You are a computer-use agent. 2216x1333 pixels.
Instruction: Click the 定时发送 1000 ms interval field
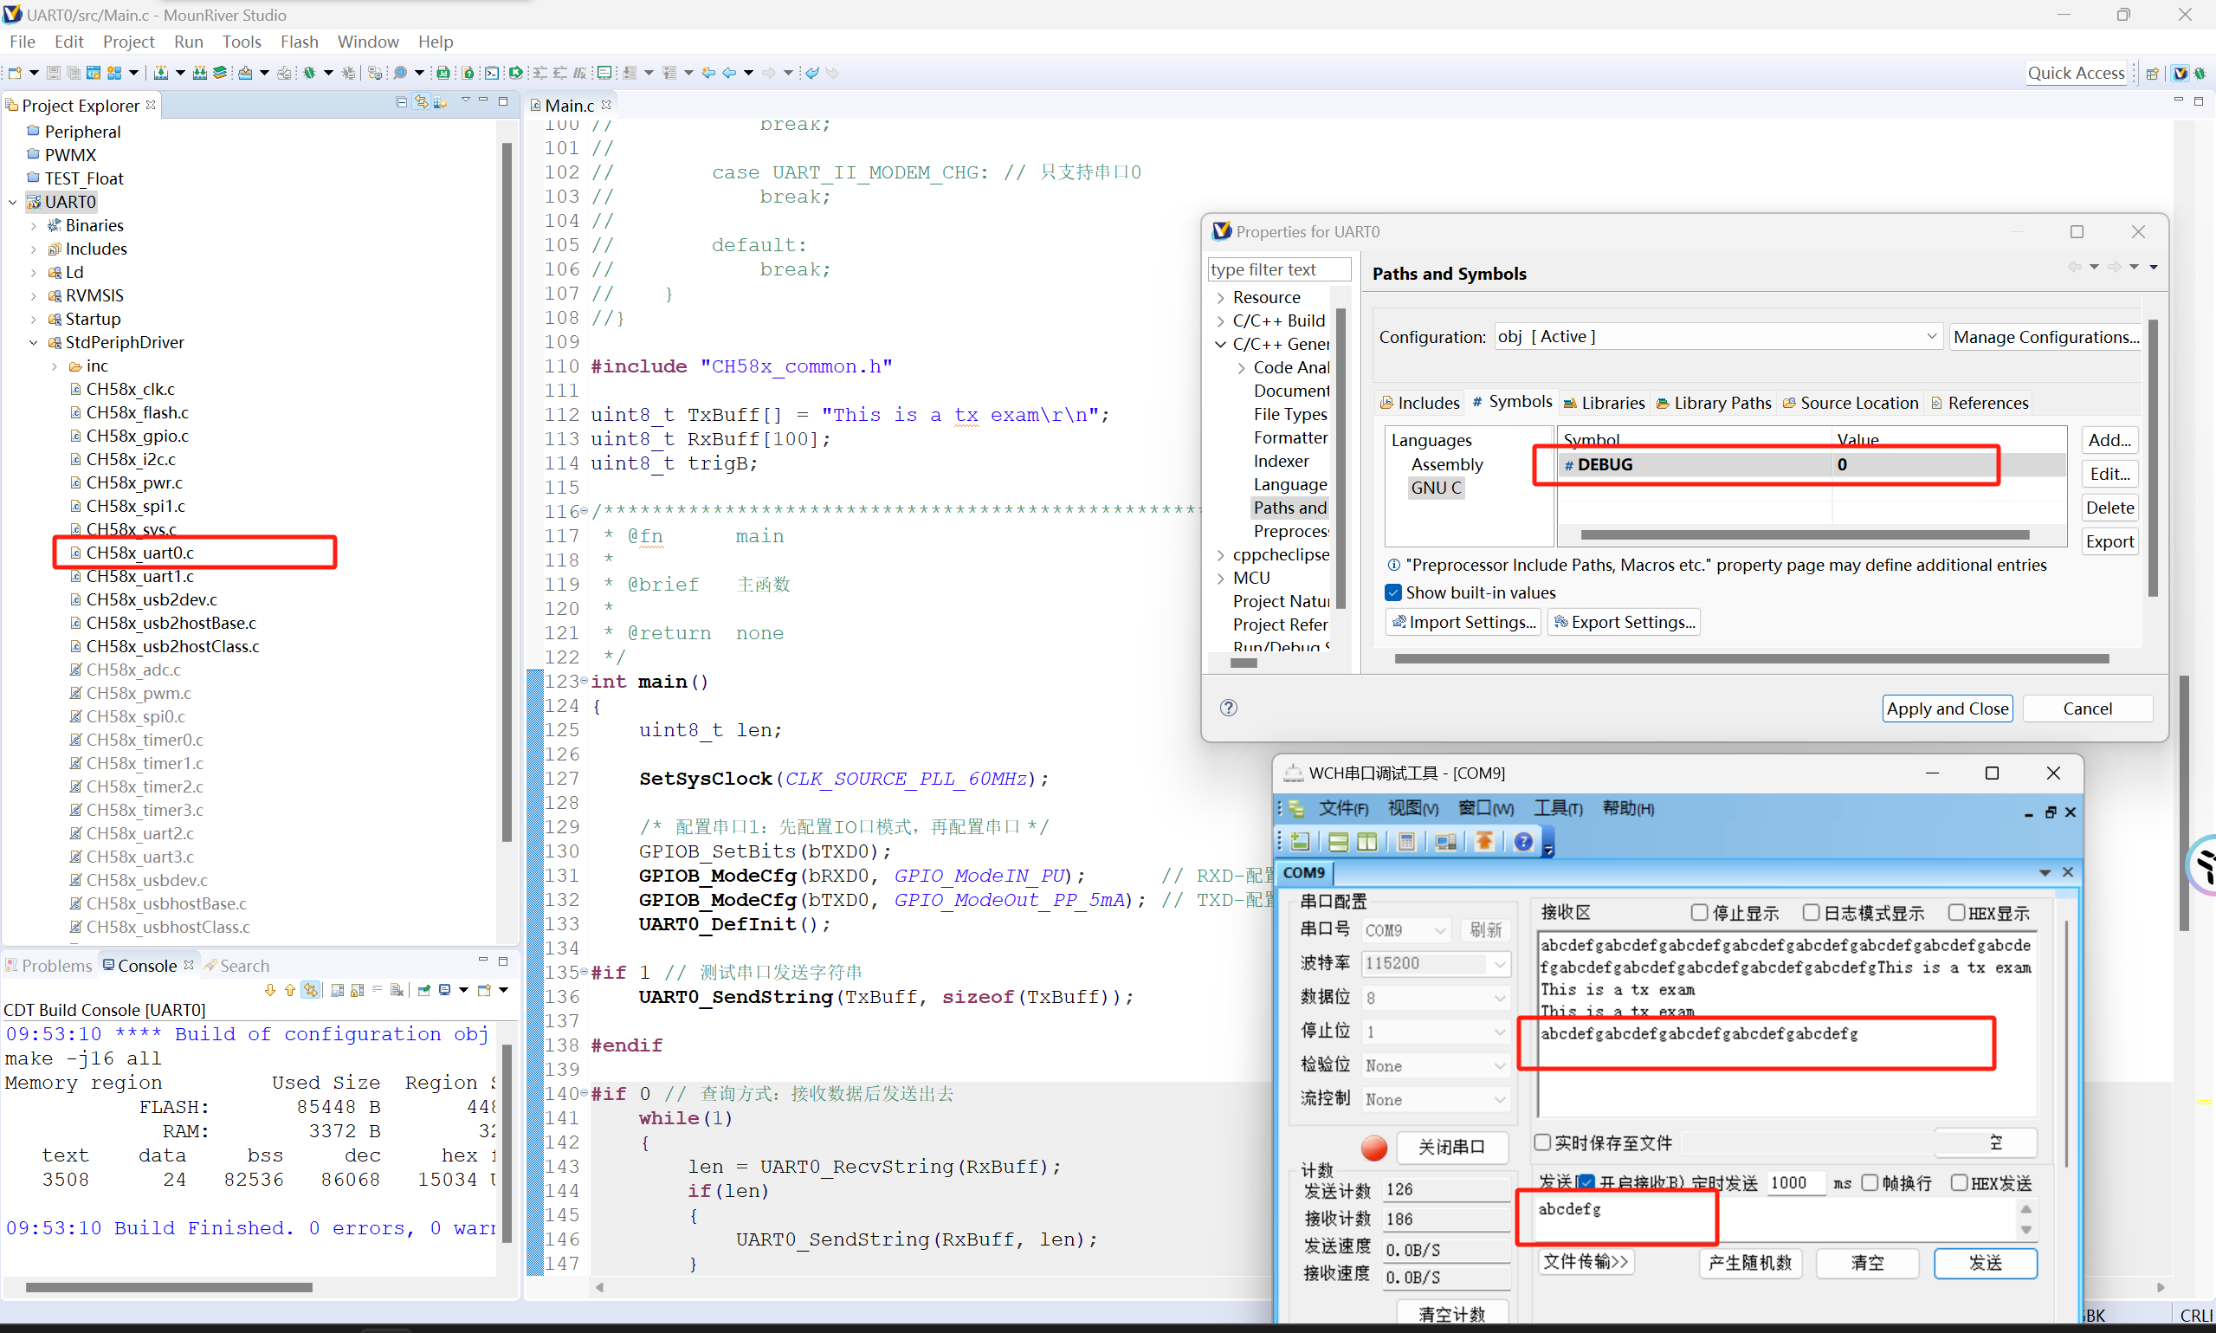point(1796,1182)
